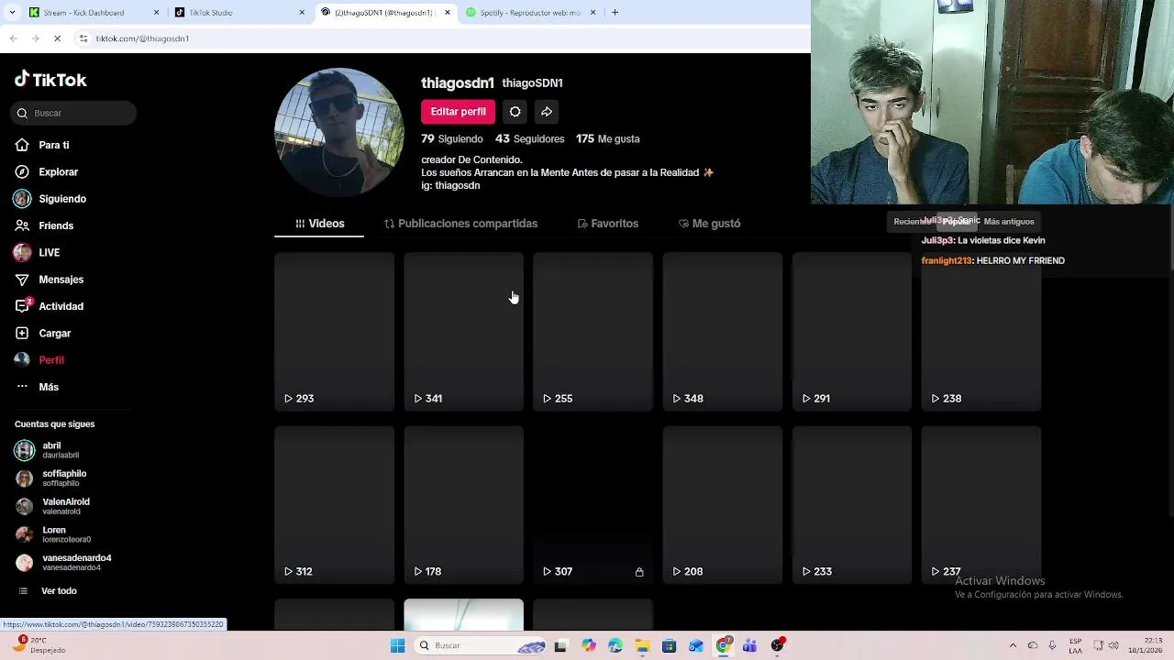
Task: Click the share profile arrow icon
Action: pyautogui.click(x=546, y=112)
